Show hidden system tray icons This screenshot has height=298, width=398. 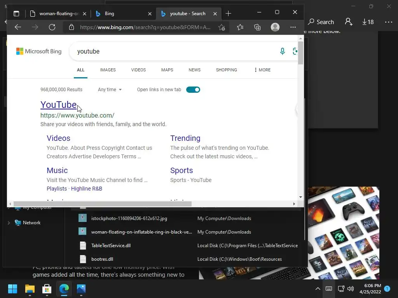click(x=318, y=289)
